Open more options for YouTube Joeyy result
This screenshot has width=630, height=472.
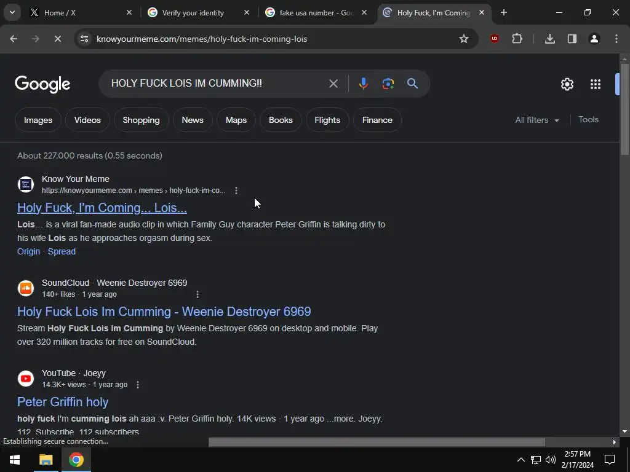(x=138, y=385)
